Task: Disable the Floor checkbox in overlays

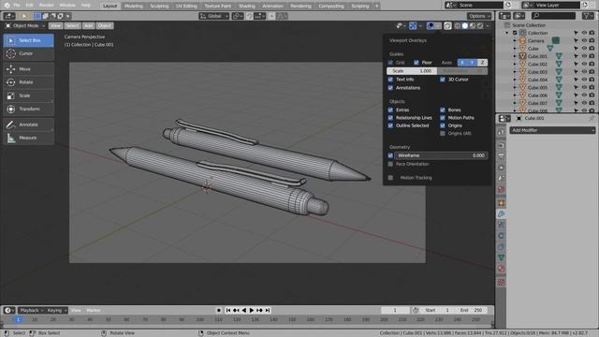Action: click(416, 63)
